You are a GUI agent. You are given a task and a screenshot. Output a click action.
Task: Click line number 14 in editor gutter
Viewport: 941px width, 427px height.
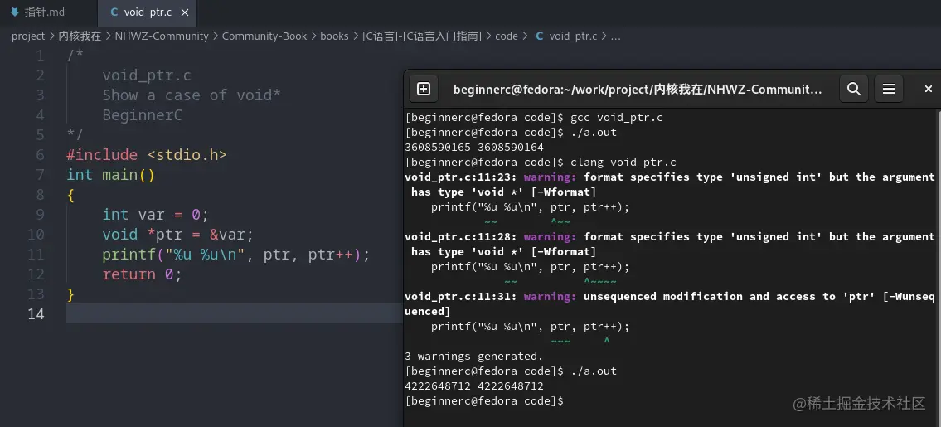click(36, 313)
